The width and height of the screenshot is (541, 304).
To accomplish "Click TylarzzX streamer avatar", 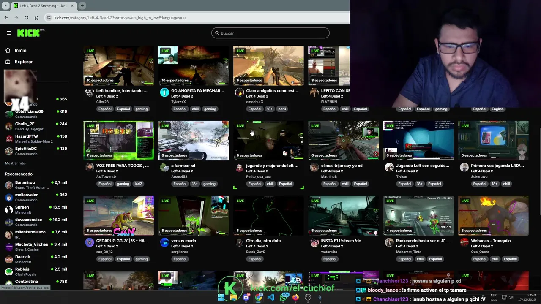I will coord(164,92).
